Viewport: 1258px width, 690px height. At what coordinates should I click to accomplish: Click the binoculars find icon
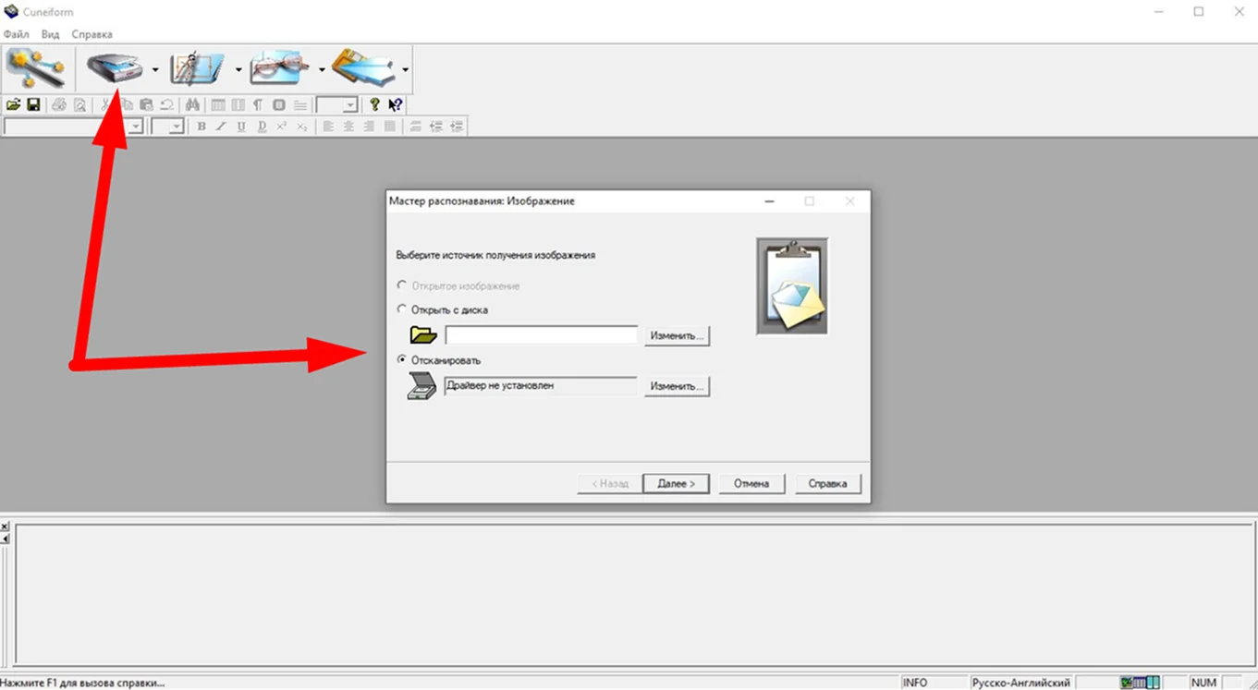point(192,105)
